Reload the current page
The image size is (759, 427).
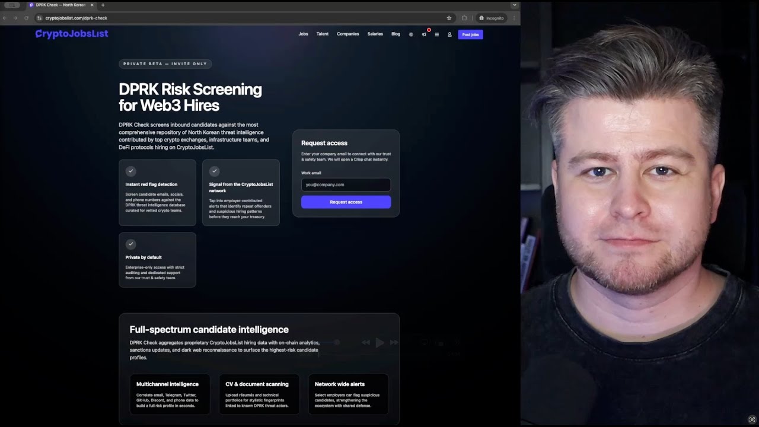click(x=26, y=18)
